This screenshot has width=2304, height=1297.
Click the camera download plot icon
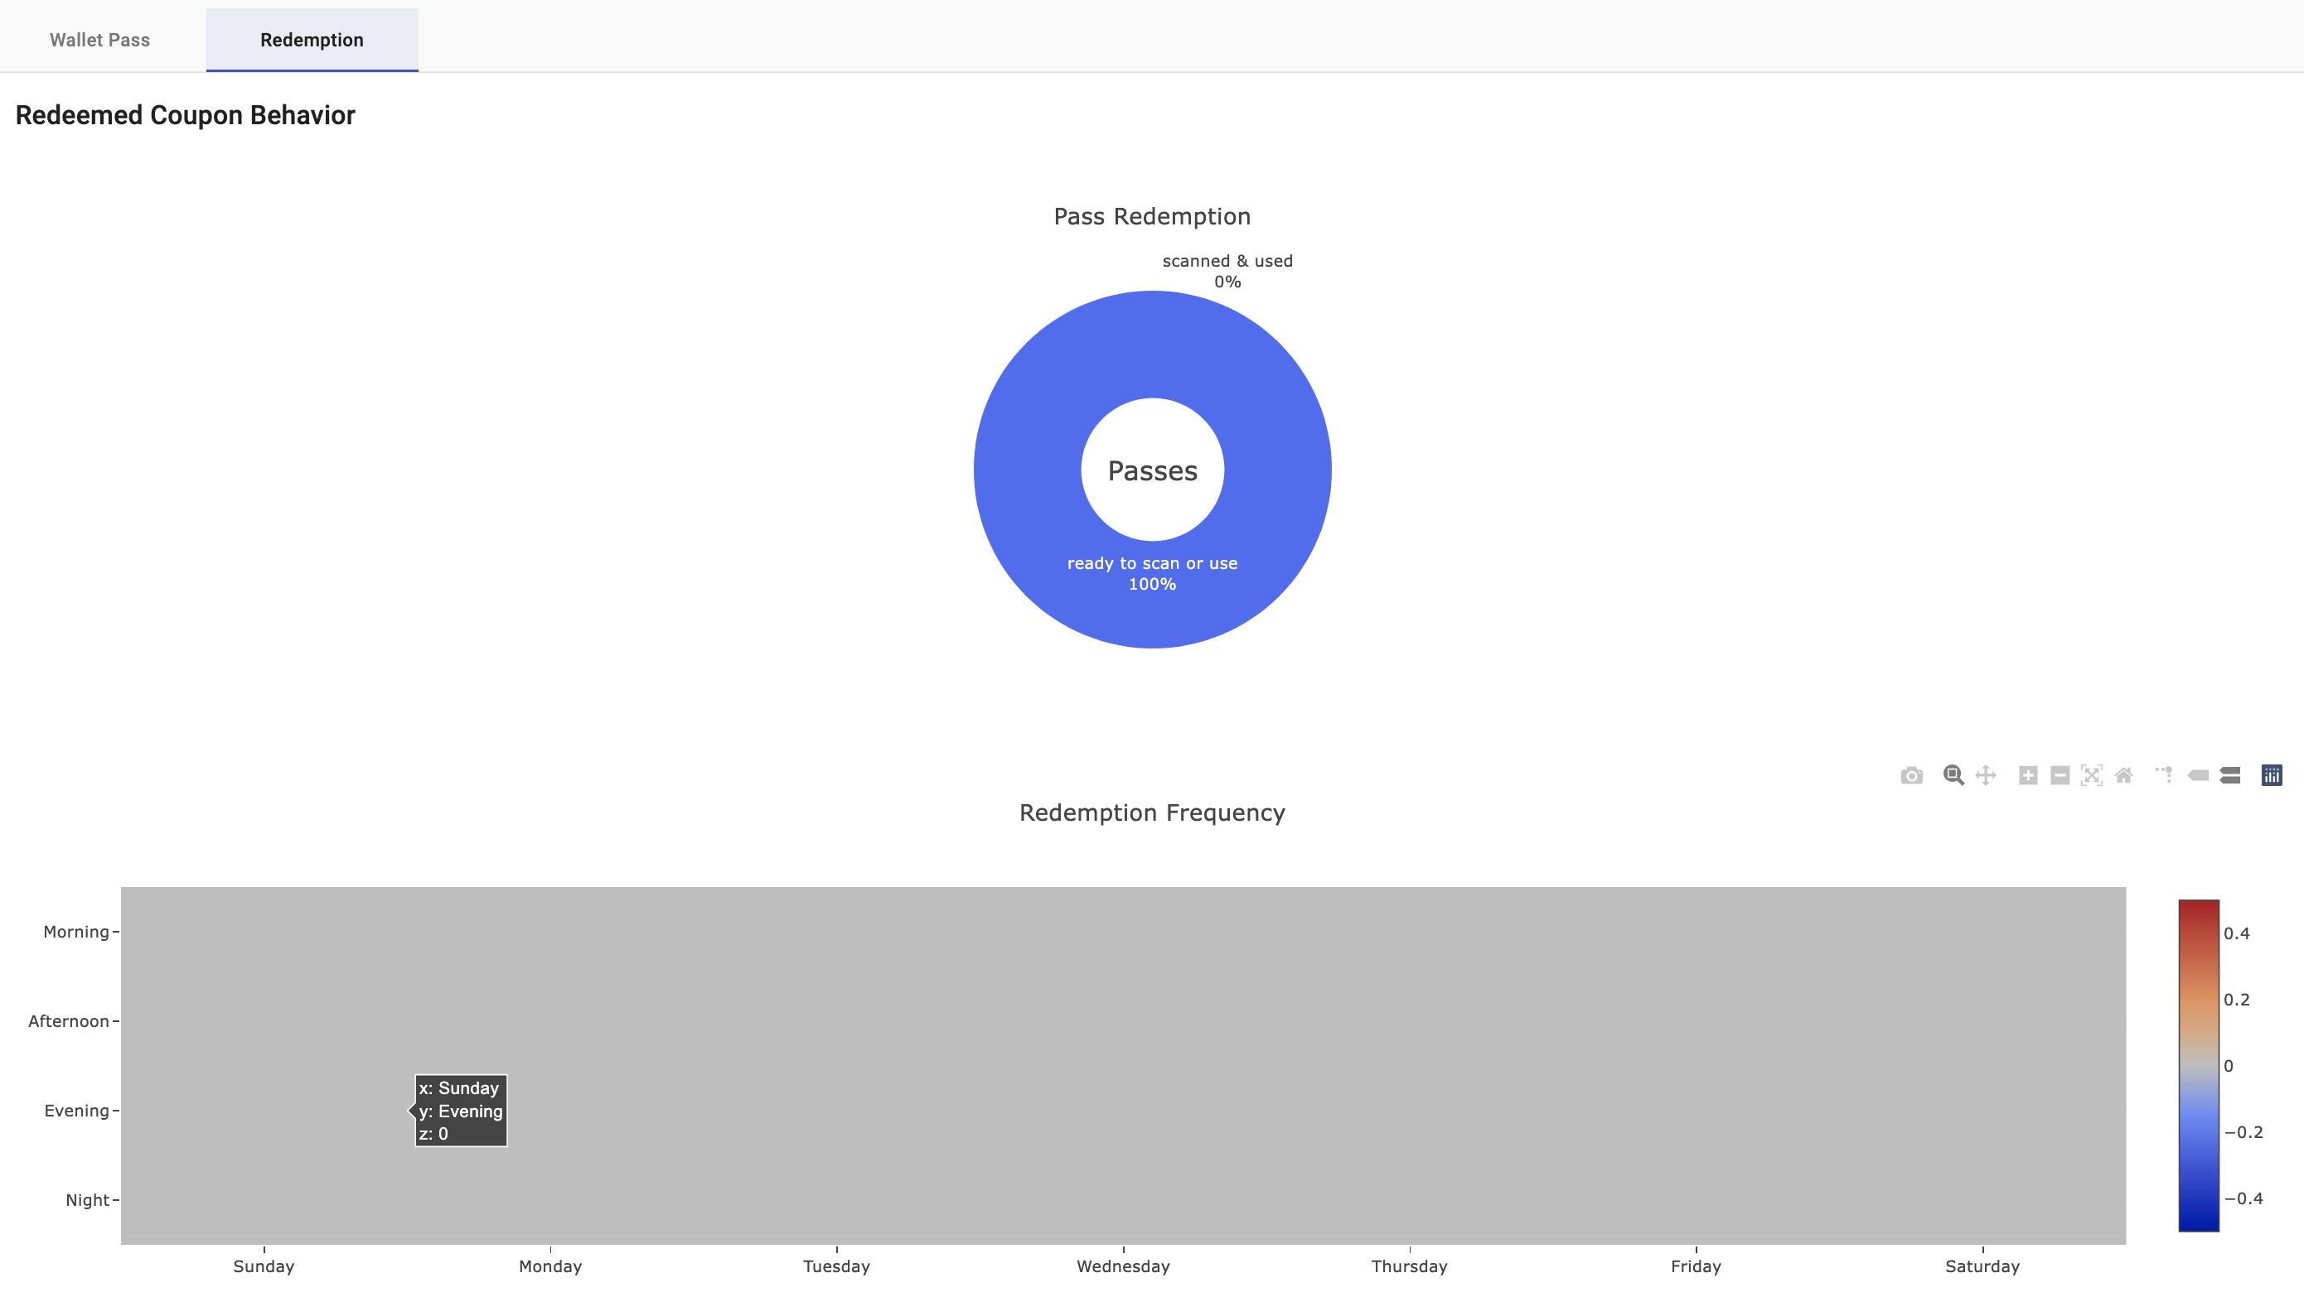pyautogui.click(x=1911, y=775)
